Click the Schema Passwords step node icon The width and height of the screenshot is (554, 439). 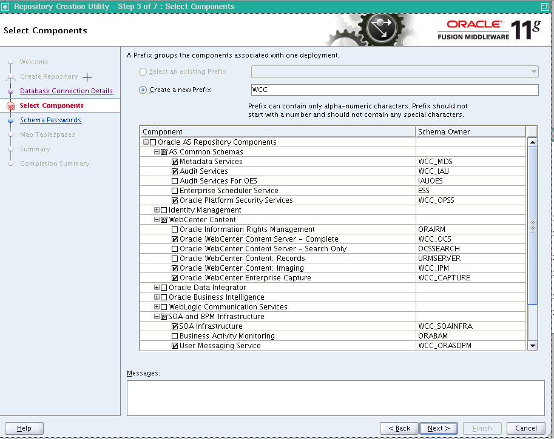pos(10,120)
